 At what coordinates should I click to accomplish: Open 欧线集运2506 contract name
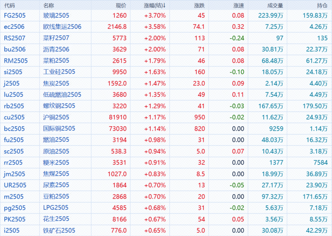[62, 27]
